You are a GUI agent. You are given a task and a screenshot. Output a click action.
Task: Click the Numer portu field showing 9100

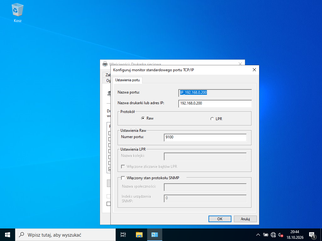(x=205, y=137)
